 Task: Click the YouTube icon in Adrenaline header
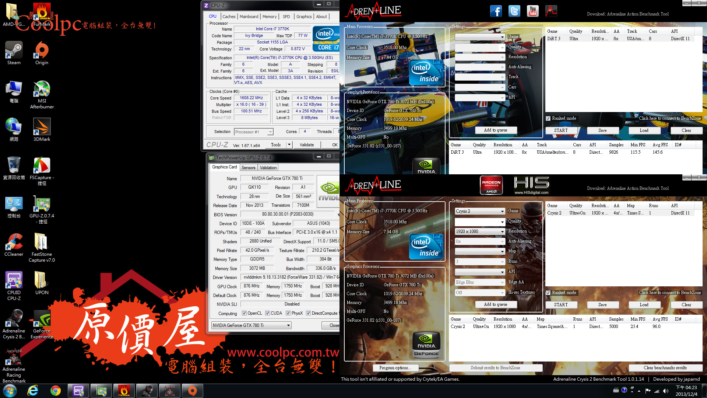point(533,11)
